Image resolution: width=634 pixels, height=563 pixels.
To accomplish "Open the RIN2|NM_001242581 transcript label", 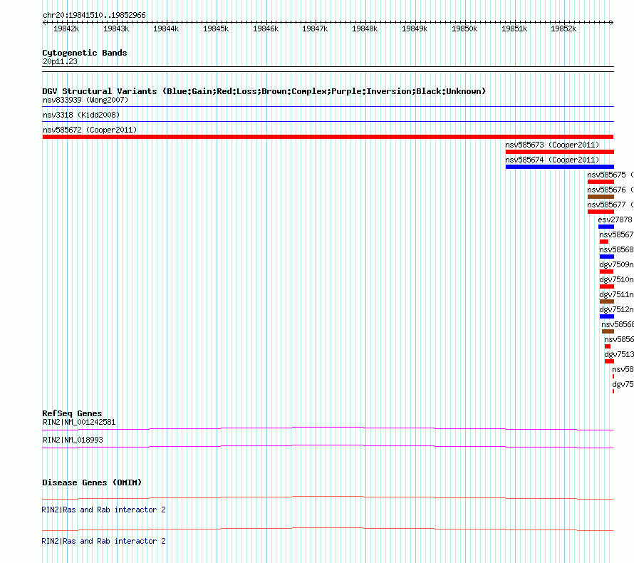I will click(x=79, y=422).
